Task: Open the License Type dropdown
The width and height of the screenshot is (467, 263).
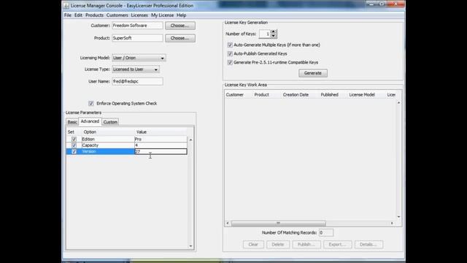Action: click(136, 69)
